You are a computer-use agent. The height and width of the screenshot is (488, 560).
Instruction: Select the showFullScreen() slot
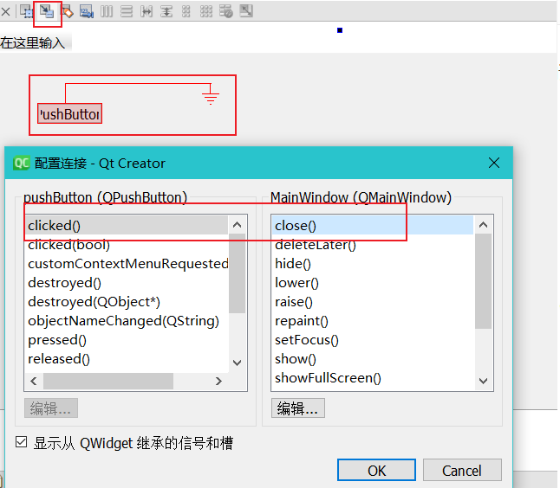coord(373,378)
